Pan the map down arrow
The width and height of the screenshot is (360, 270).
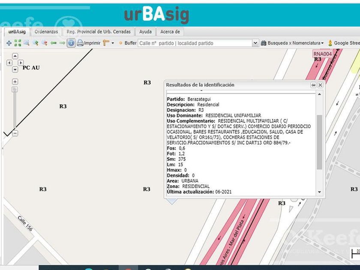[15, 69]
